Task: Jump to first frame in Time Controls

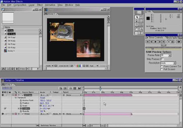Action: click(x=148, y=42)
